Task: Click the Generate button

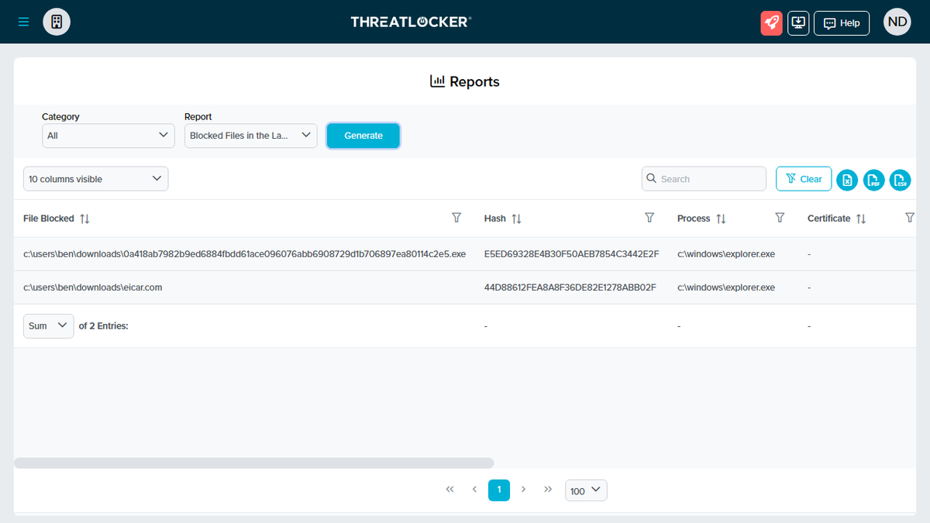Action: click(x=363, y=135)
